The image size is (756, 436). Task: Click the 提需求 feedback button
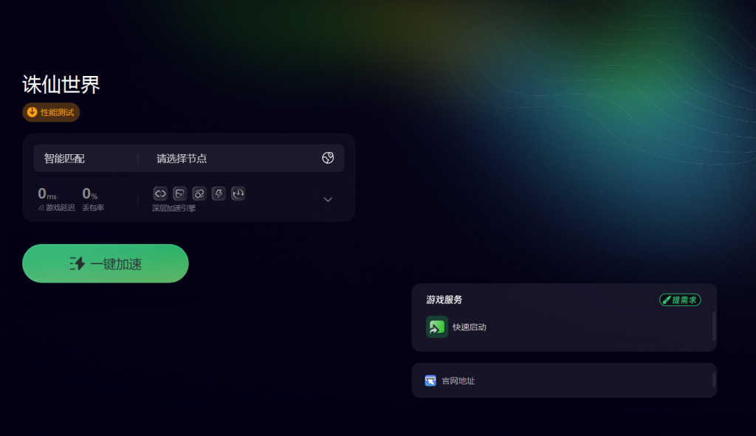click(680, 300)
